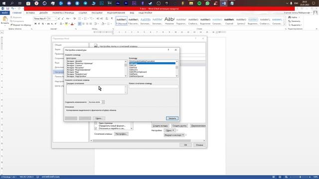Click OK in Word Options dialog
Screen dimensions: 319x179
coord(185,145)
